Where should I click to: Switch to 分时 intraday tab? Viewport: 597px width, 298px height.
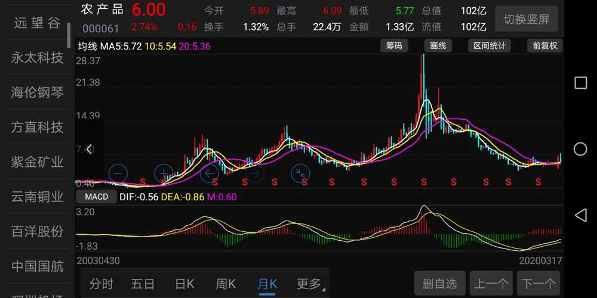tap(101, 284)
